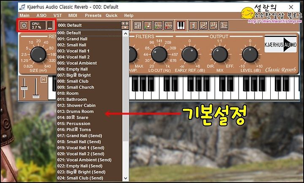Click the output level meter indicator

(50, 25)
